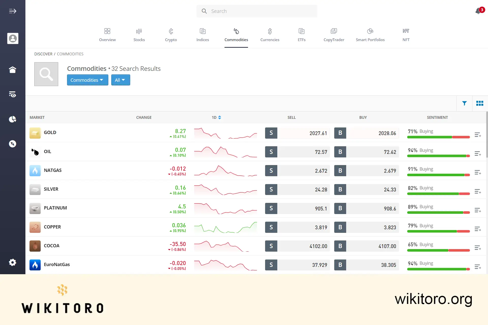Click the notification bell icon

click(x=478, y=11)
